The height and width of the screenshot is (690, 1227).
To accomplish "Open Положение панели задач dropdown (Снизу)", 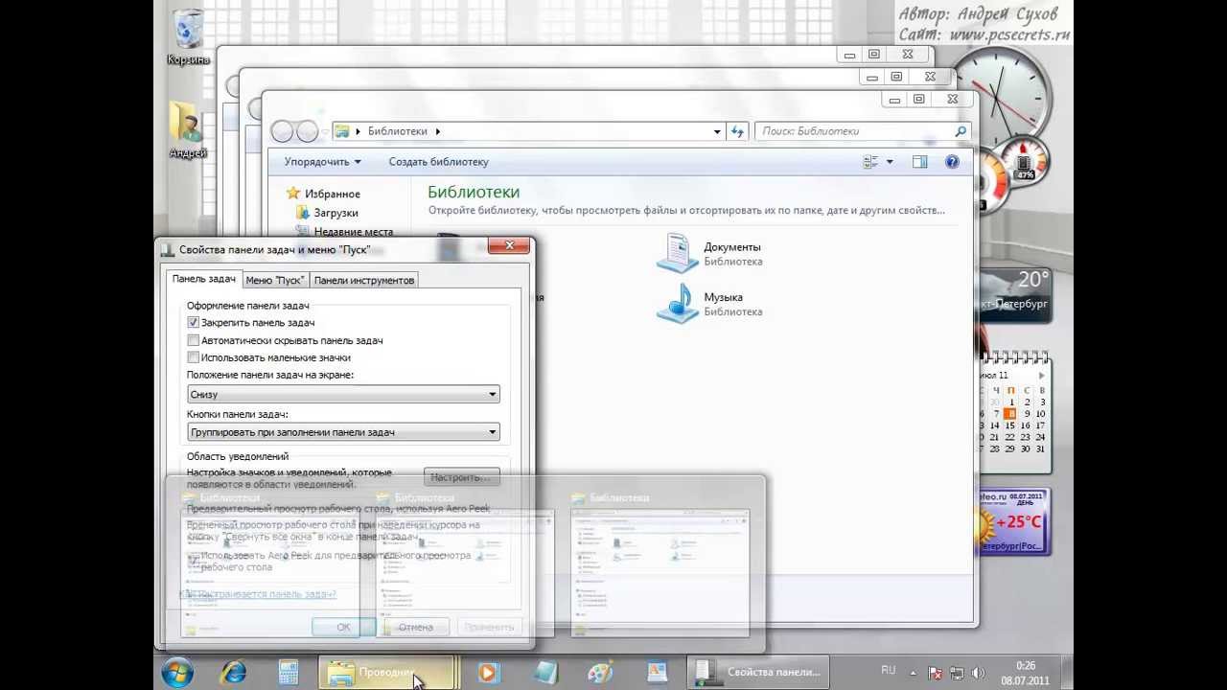I will pos(343,394).
